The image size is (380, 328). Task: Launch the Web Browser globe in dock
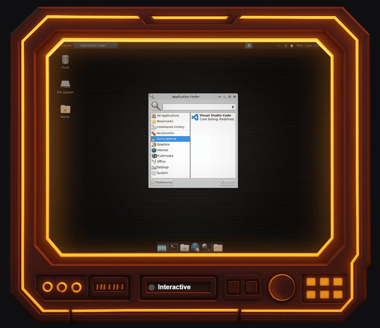click(x=196, y=247)
